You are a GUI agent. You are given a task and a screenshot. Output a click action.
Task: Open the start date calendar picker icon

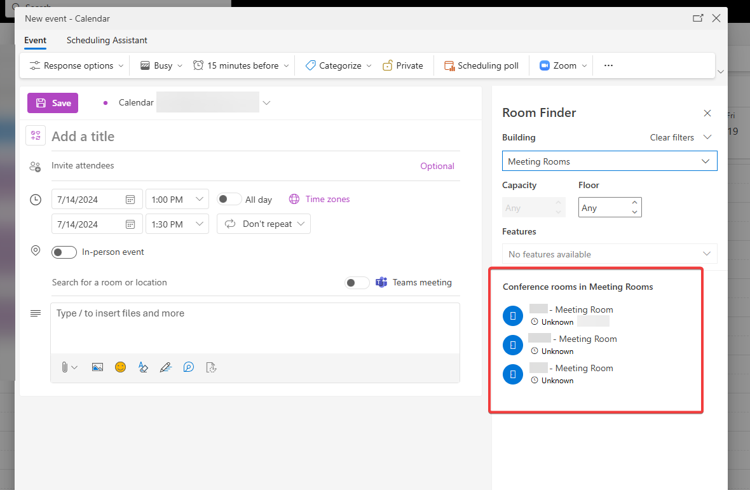point(130,200)
